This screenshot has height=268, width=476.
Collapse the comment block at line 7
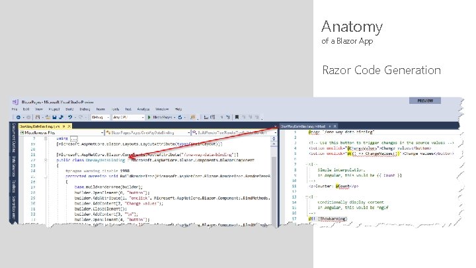point(307,164)
